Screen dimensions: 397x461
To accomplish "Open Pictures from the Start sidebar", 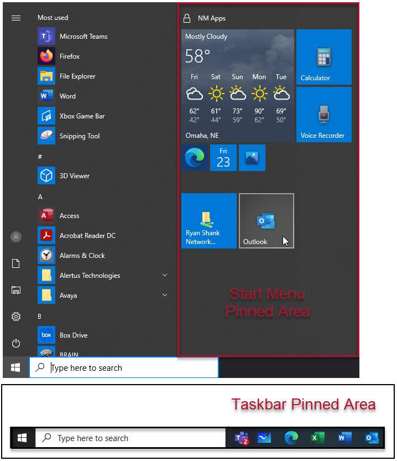I will [x=16, y=290].
